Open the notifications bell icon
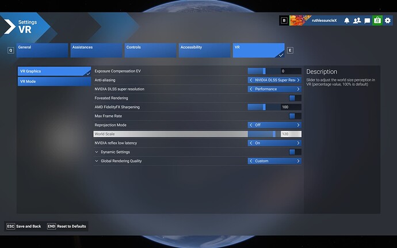397x248 pixels. coord(347,20)
